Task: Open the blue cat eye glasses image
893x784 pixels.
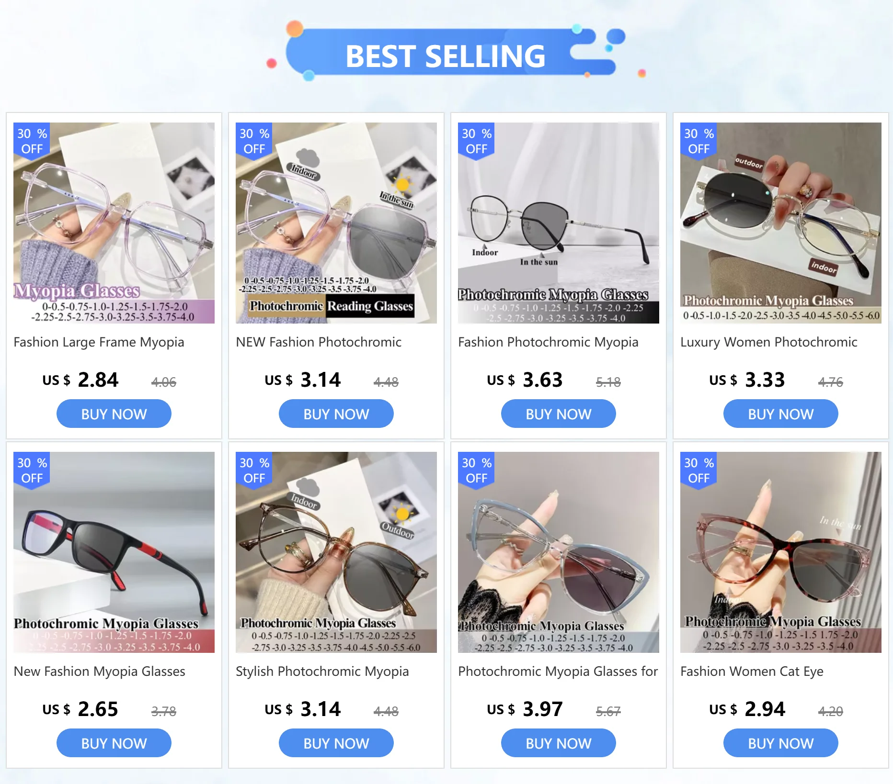Action: (x=559, y=552)
